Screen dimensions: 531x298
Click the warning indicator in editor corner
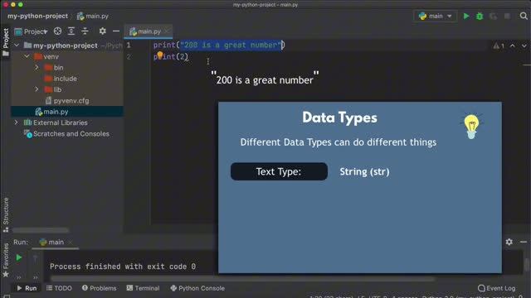(499, 46)
